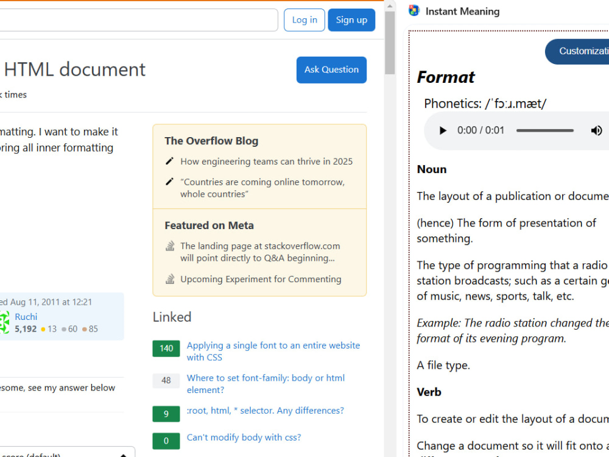609x457 pixels.
Task: Click the audio time display 0:00 / 0:01
Action: (481, 130)
